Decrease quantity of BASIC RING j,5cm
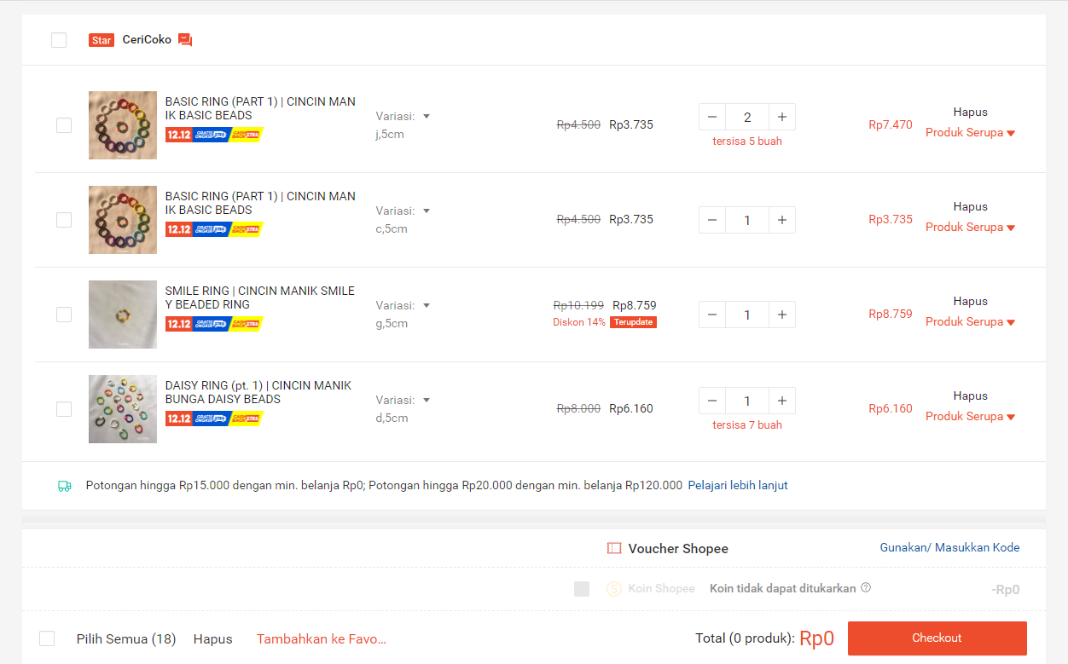This screenshot has height=664, width=1068. (712, 117)
